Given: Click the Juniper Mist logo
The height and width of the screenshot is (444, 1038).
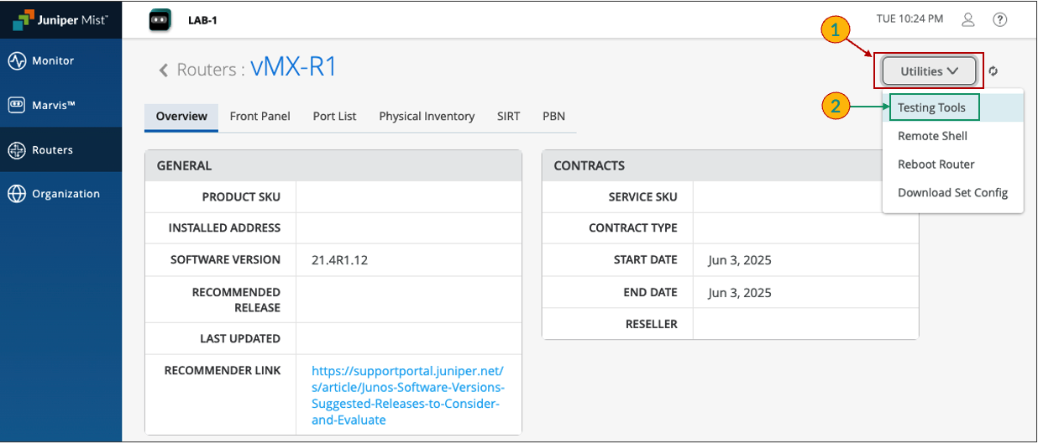Looking at the screenshot, I should pyautogui.click(x=60, y=20).
